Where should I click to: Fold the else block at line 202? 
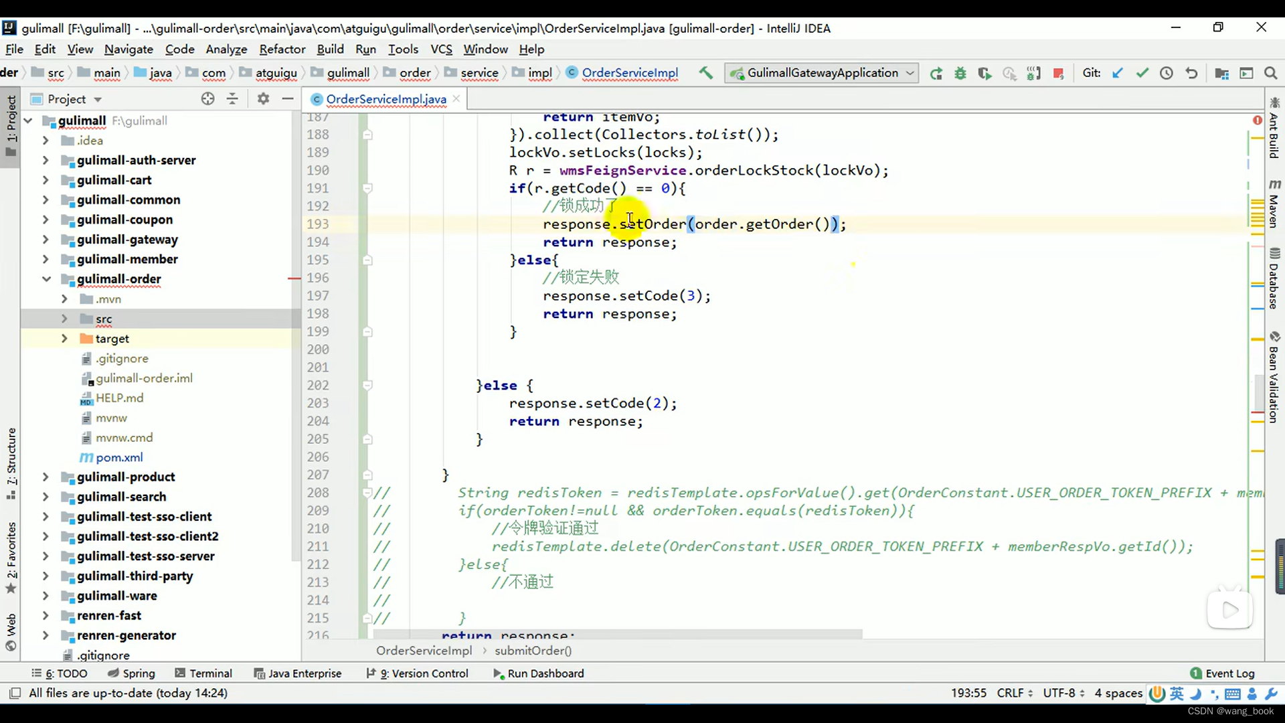point(367,385)
